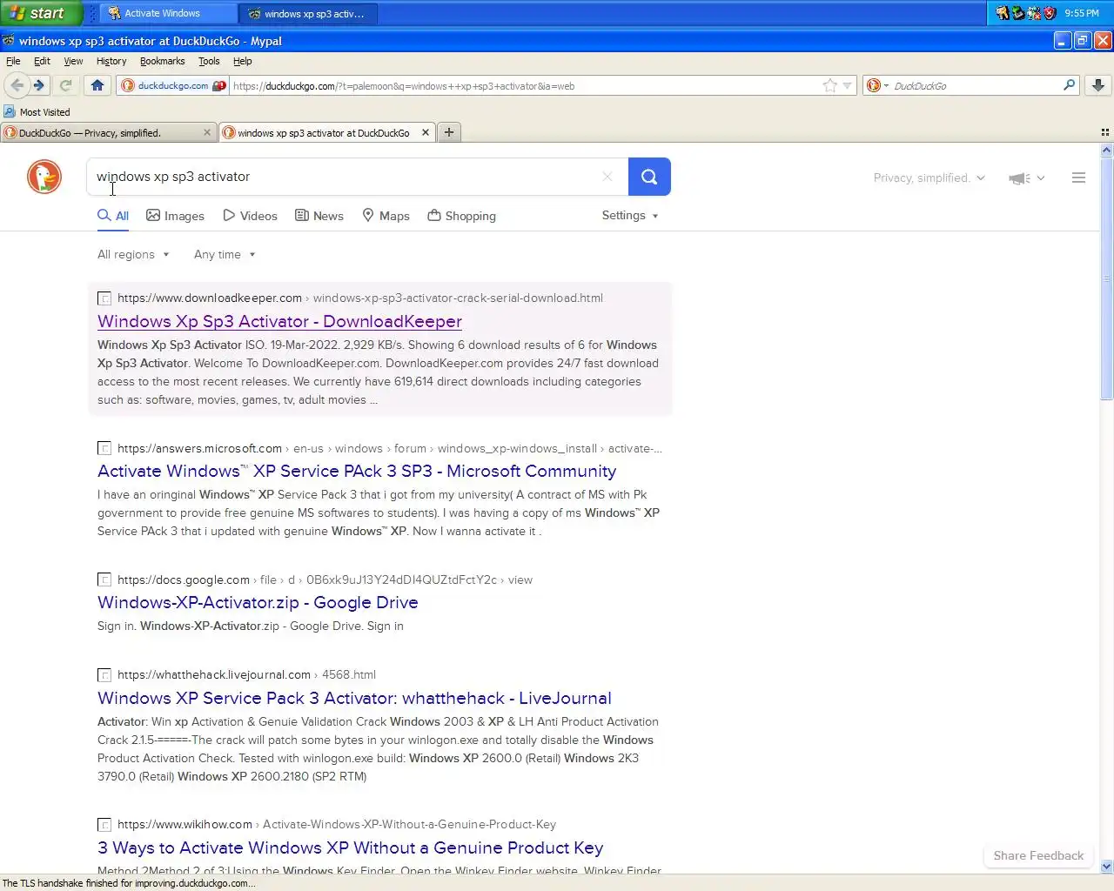Screen dimensions: 1114x891
Task: Click the Most Visited bookmark
Action: [37, 111]
